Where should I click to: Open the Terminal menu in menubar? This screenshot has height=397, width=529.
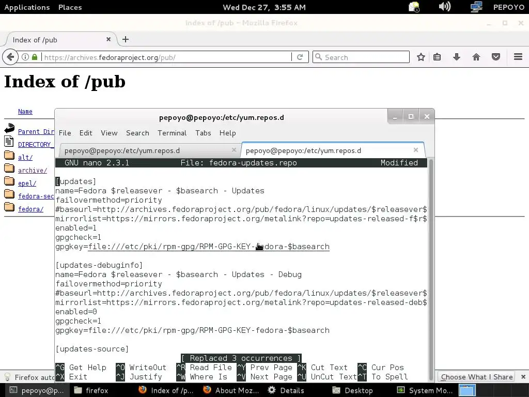click(x=172, y=133)
